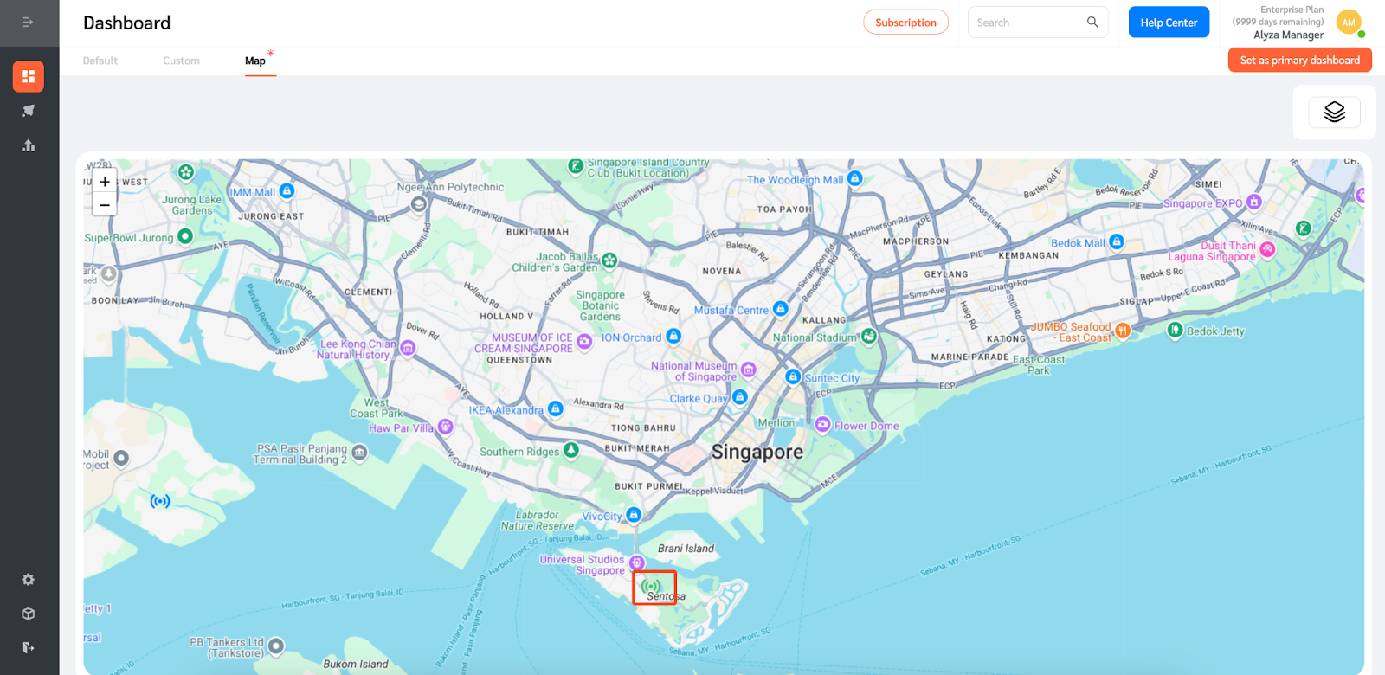The width and height of the screenshot is (1385, 675).
Task: Zoom out on the map
Action: tap(105, 205)
